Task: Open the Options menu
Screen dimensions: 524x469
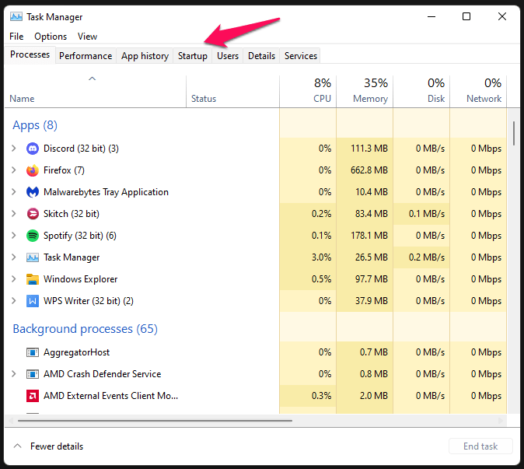Action: tap(51, 37)
